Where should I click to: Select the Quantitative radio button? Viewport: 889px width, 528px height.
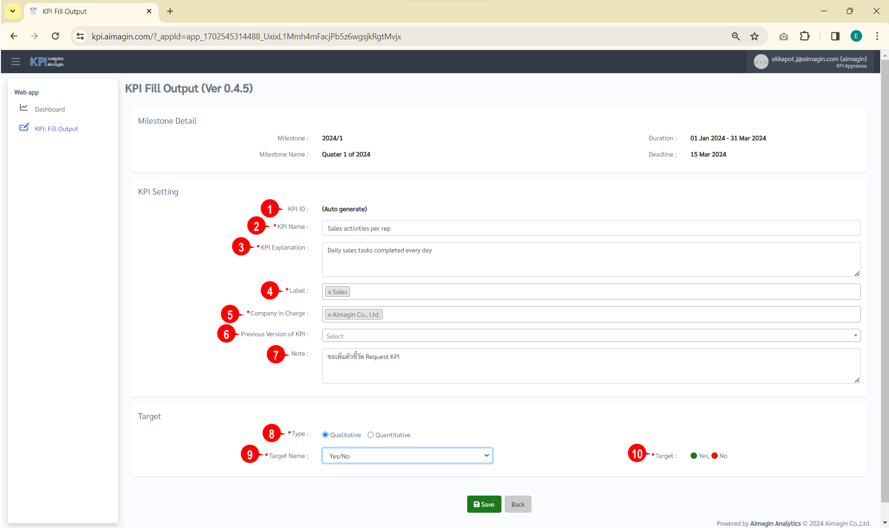coord(370,435)
